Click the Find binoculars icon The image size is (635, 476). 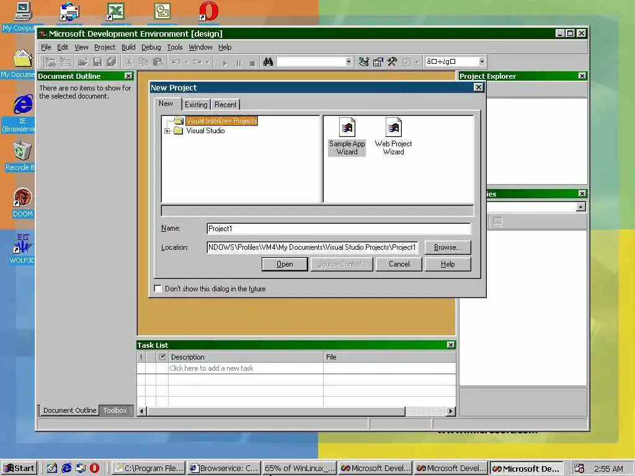(x=268, y=62)
